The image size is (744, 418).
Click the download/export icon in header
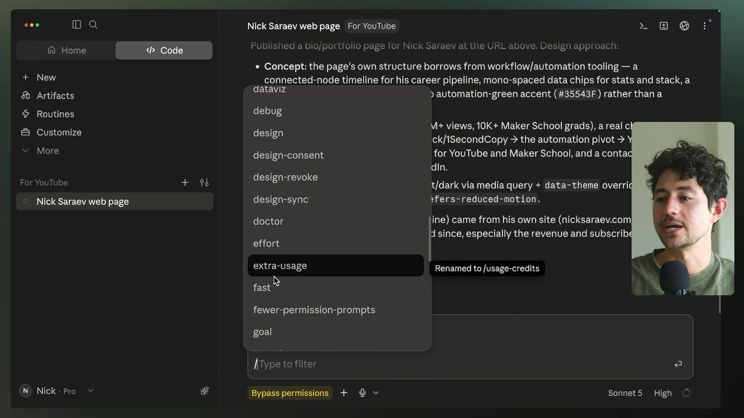664,26
